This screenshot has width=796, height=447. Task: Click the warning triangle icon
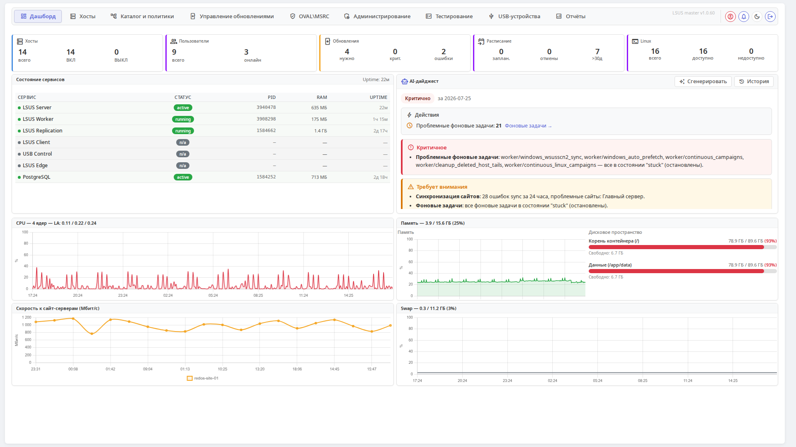pos(411,187)
